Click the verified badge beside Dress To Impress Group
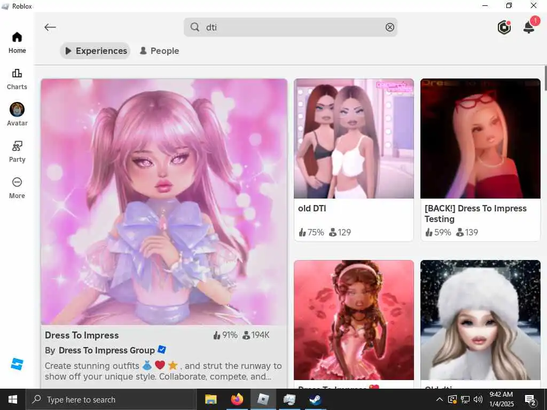 coord(162,349)
